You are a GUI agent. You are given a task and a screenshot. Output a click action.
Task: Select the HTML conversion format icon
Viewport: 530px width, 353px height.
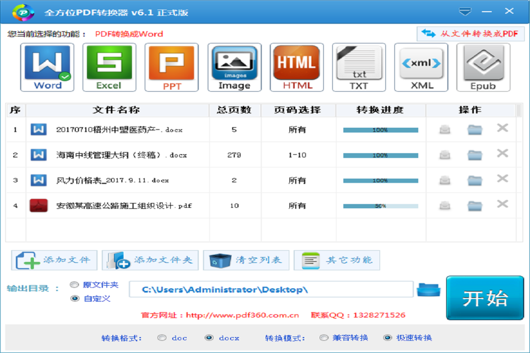(x=297, y=66)
